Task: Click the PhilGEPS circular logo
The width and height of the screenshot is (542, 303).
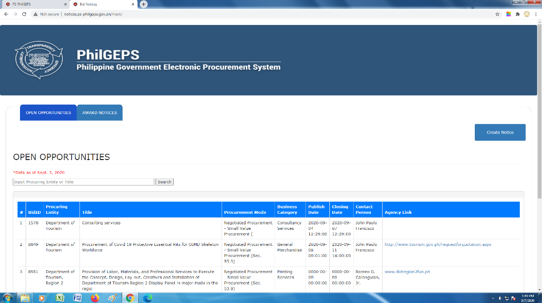Action: pos(39,60)
